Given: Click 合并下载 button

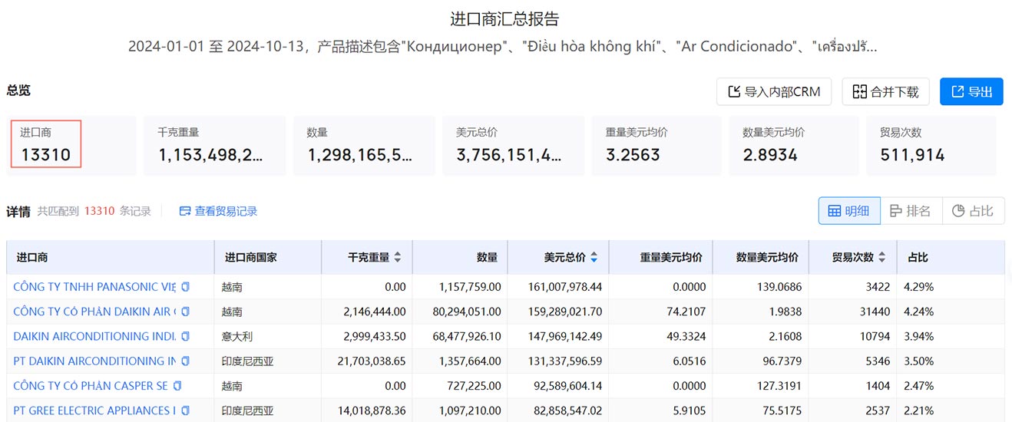Looking at the screenshot, I should pos(885,92).
